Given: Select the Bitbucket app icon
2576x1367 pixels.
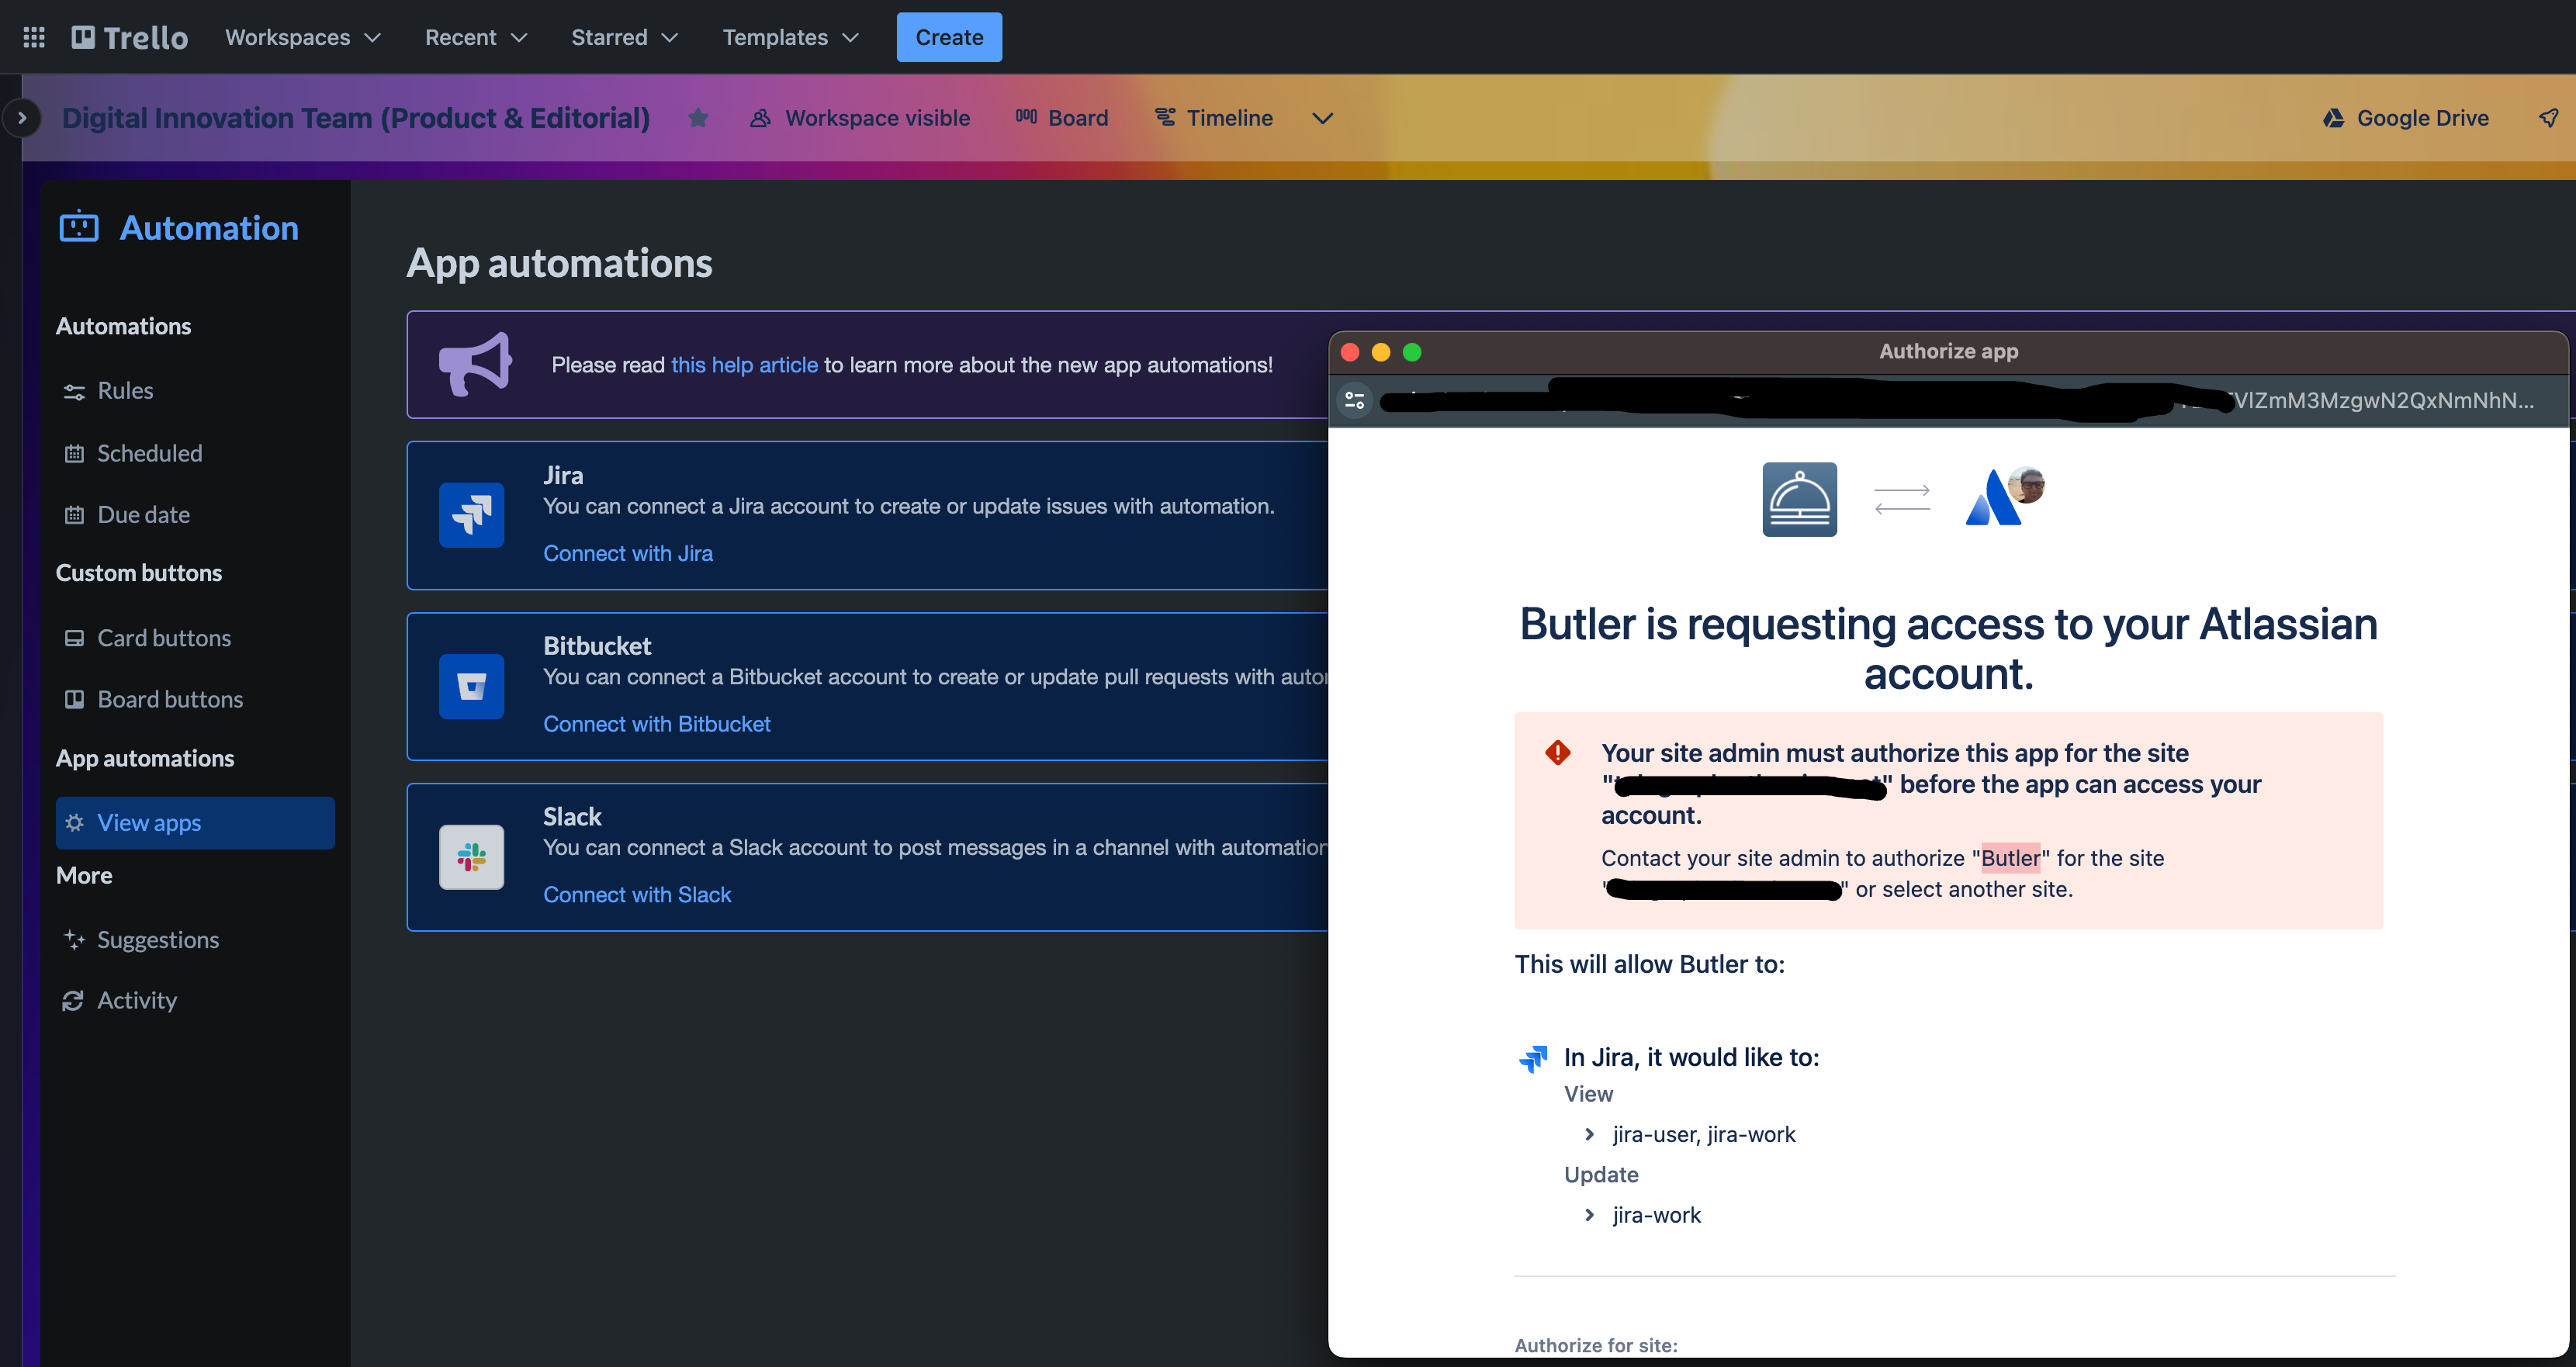Looking at the screenshot, I should click(x=470, y=686).
